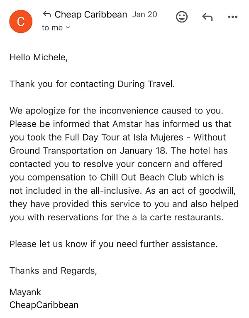The image size is (249, 318).
Task: Click small reply arrow beside the sender name
Action: click(x=47, y=15)
